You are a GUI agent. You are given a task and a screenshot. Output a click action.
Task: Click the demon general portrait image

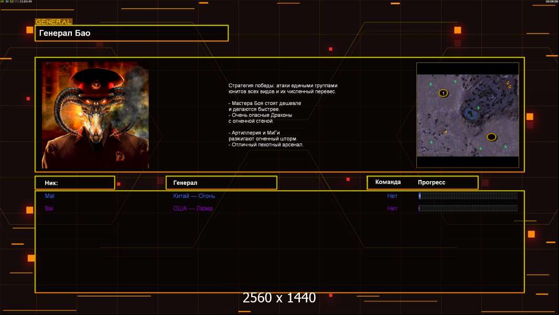click(95, 115)
